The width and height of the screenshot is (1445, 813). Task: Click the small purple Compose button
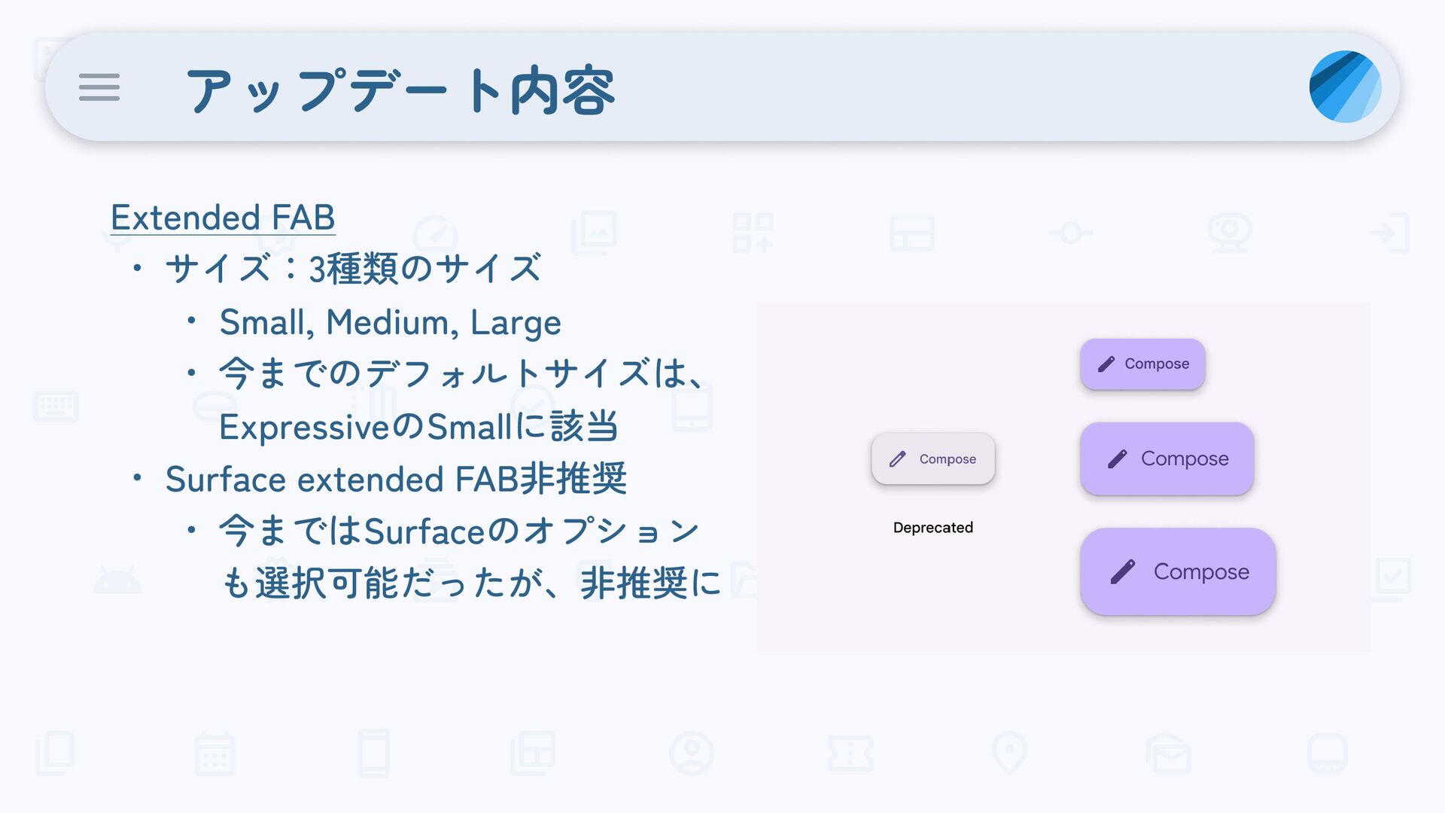pos(1142,364)
